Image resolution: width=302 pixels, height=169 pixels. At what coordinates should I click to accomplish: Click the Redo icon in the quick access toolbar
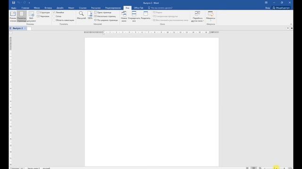click(24, 3)
